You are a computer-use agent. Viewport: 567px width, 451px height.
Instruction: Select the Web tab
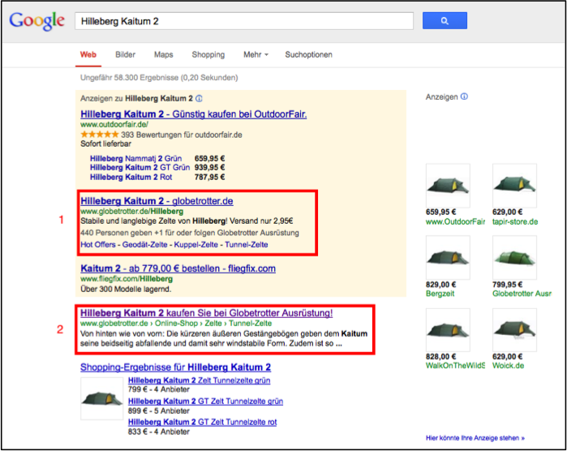(88, 54)
